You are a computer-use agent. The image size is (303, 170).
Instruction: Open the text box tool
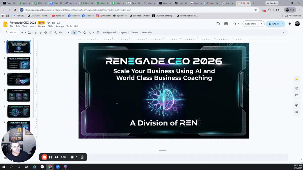click(80, 32)
